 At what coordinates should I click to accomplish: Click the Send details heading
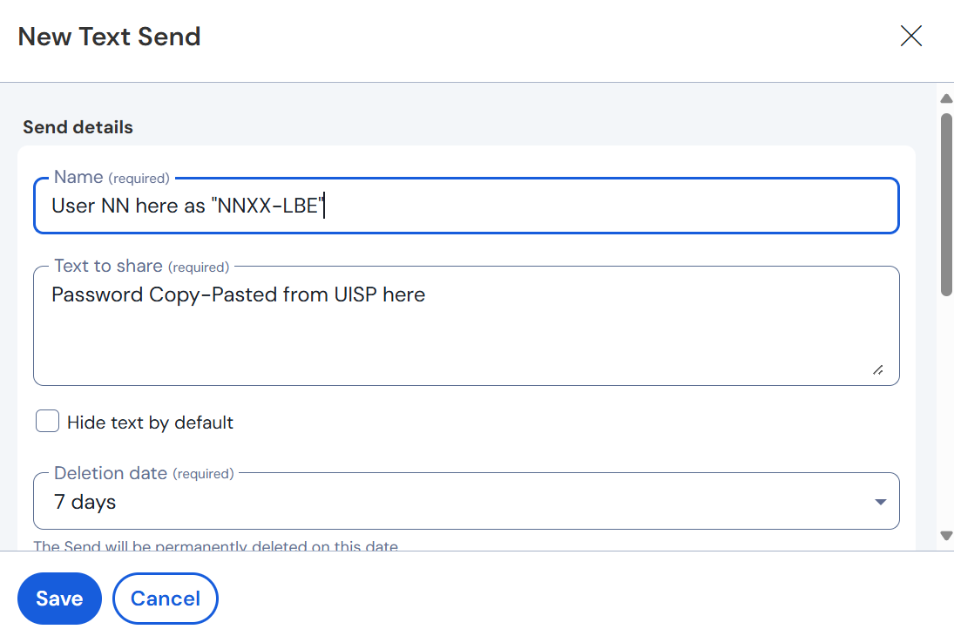tap(77, 126)
